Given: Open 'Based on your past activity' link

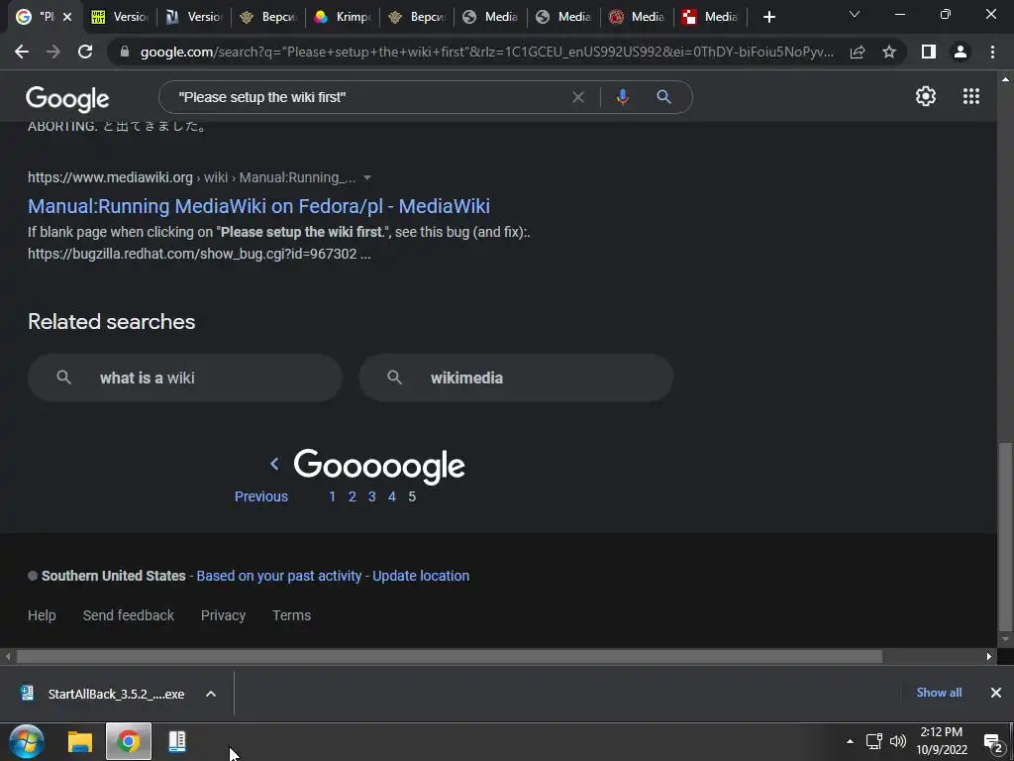Looking at the screenshot, I should coord(278,576).
